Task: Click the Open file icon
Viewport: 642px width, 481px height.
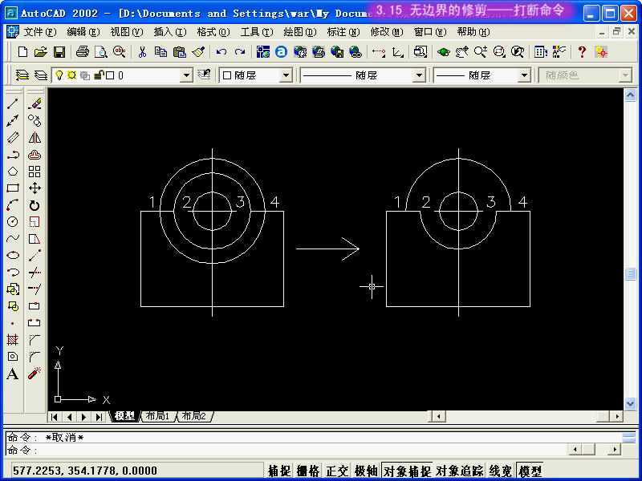Action: 41,52
